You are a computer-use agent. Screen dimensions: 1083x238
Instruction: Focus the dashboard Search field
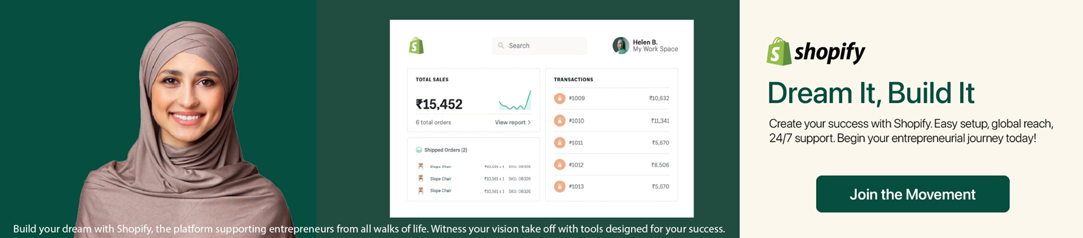(539, 46)
